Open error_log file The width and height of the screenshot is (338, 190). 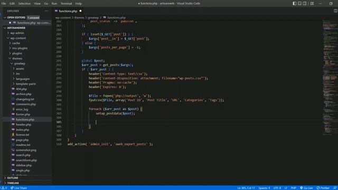22,109
